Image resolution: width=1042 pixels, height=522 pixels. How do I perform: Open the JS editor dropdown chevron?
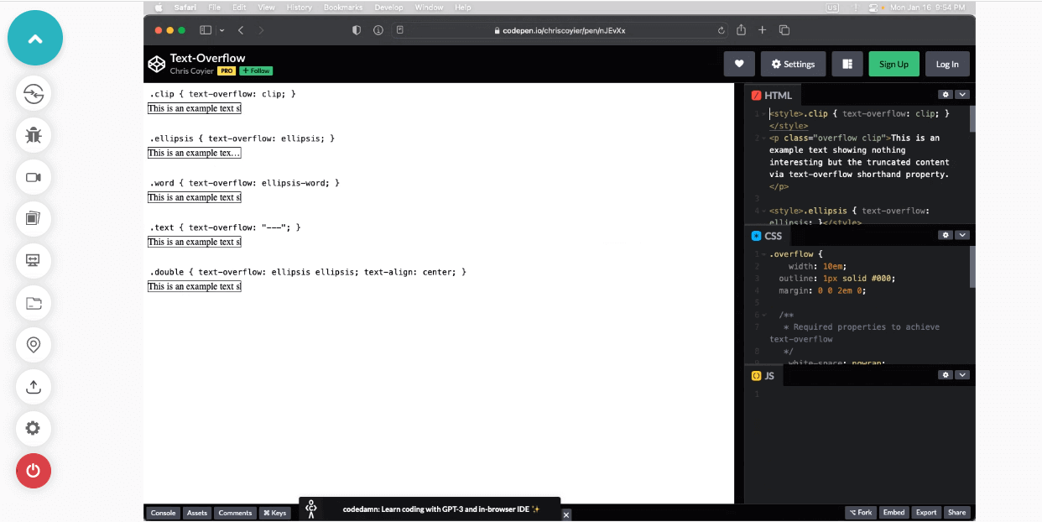(x=962, y=375)
